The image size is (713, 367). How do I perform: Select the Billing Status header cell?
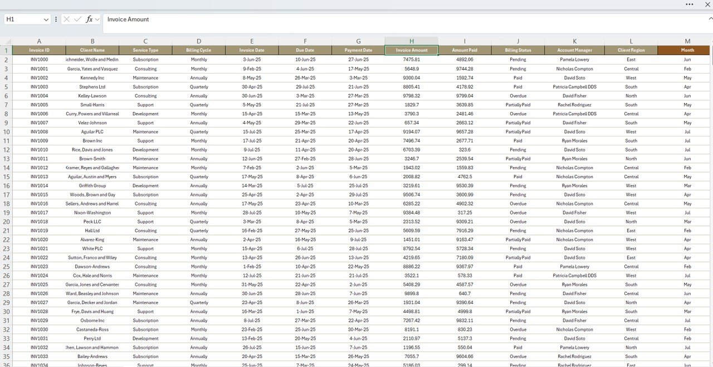(517, 50)
